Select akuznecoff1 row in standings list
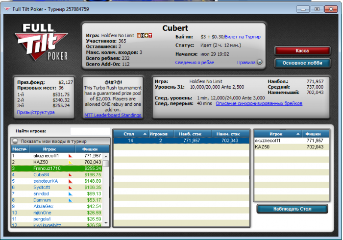The height and width of the screenshot is (240, 343). tap(57, 156)
